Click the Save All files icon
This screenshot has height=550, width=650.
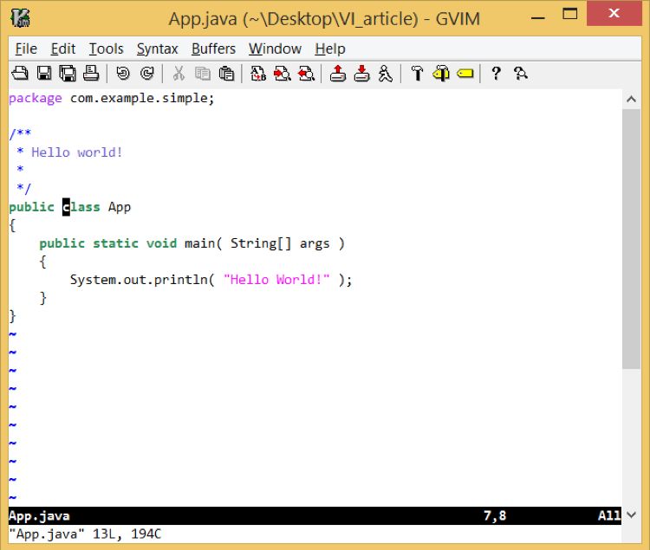pyautogui.click(x=67, y=74)
